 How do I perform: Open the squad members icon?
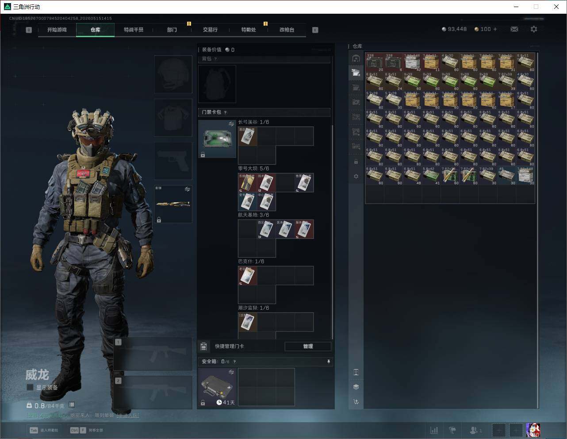pyautogui.click(x=475, y=430)
